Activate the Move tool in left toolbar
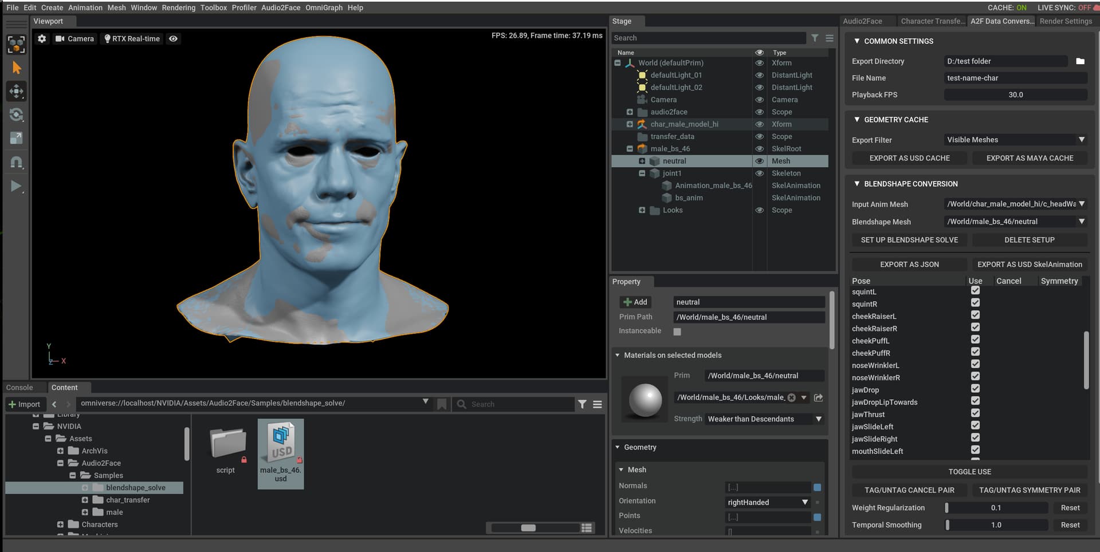Viewport: 1100px width, 552px height. point(17,91)
